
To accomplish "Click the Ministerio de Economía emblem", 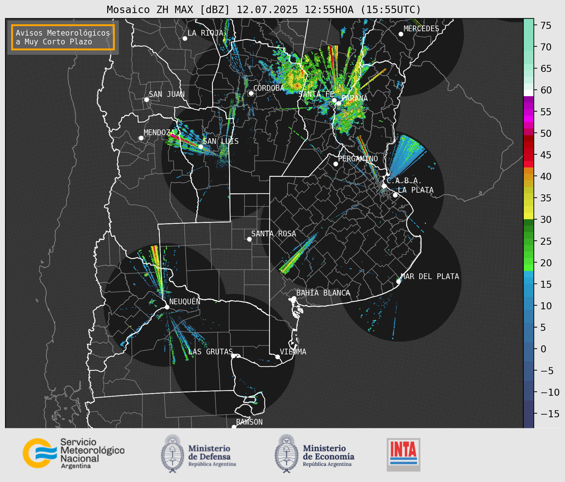I will (287, 454).
